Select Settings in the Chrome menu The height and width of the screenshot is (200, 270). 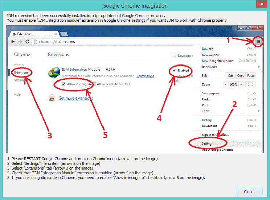tap(208, 143)
